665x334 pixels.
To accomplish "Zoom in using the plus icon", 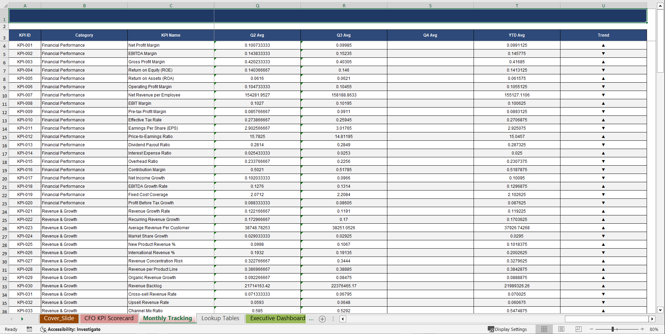I will pyautogui.click(x=642, y=329).
